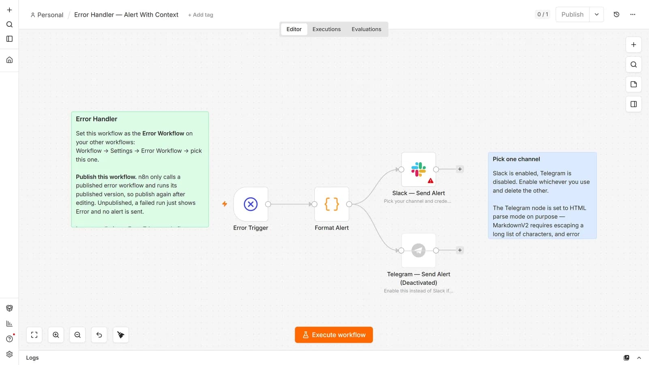Open help question mark icon

click(x=9, y=339)
